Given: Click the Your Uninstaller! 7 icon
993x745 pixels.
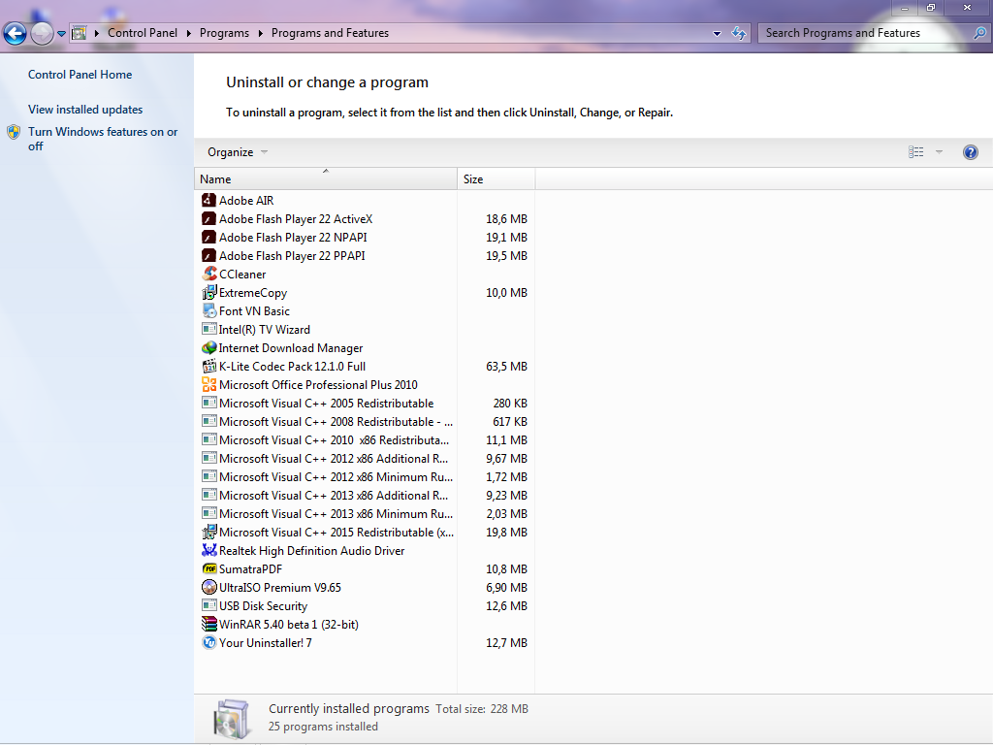Looking at the screenshot, I should tap(209, 642).
